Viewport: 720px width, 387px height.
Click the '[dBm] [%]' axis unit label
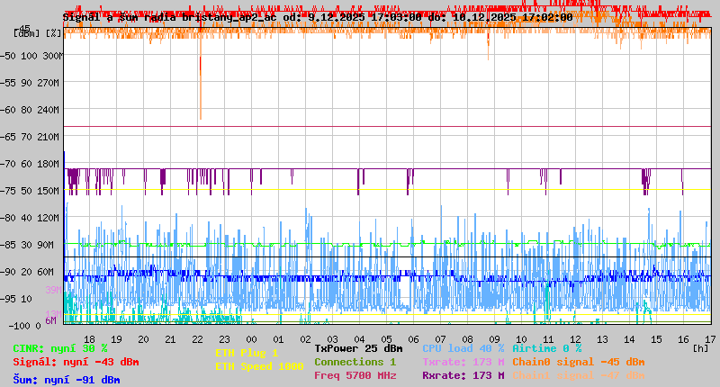pyautogui.click(x=38, y=33)
